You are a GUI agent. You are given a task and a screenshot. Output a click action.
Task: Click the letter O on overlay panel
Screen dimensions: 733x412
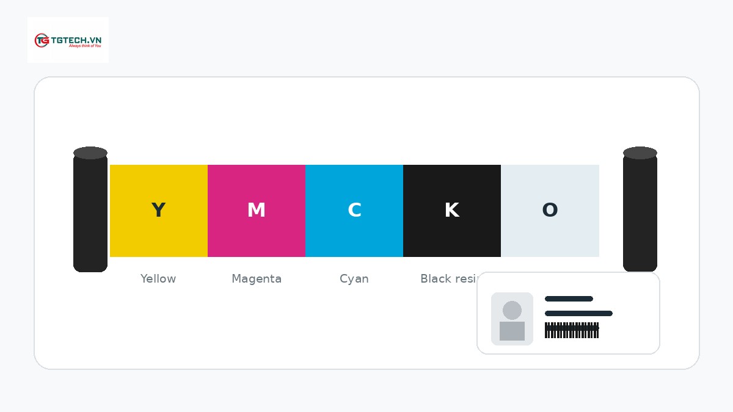point(550,211)
